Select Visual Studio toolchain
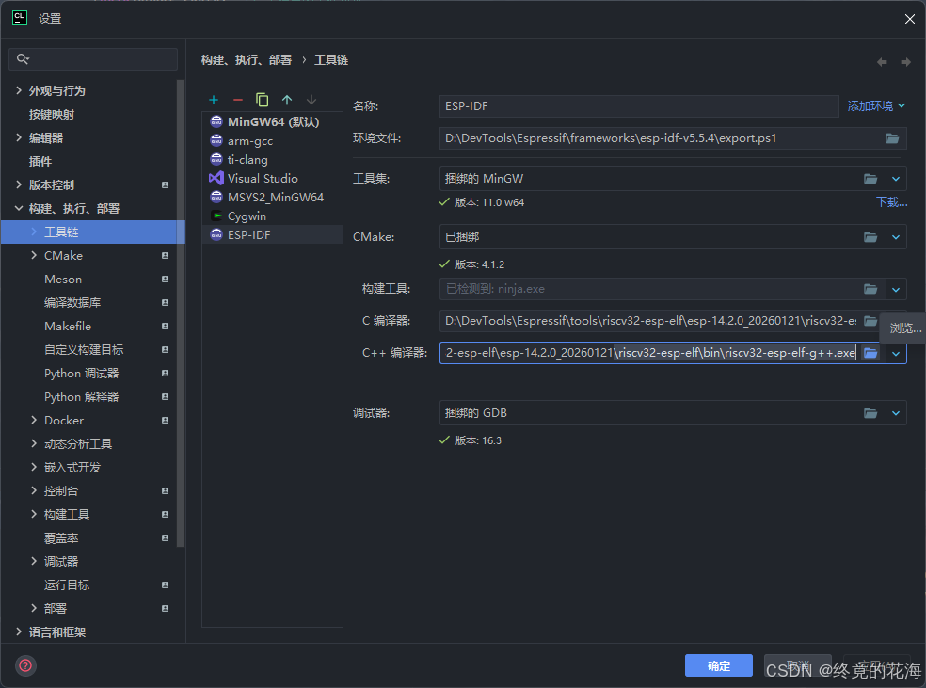926x688 pixels. click(272, 178)
